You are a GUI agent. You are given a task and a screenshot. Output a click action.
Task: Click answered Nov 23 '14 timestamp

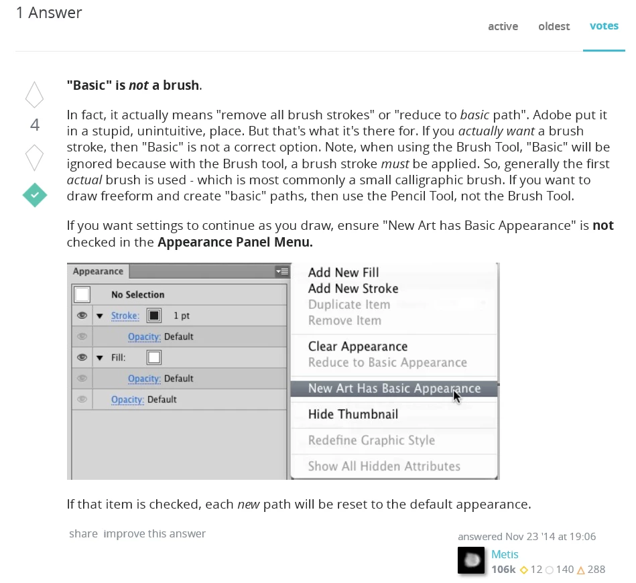point(527,536)
